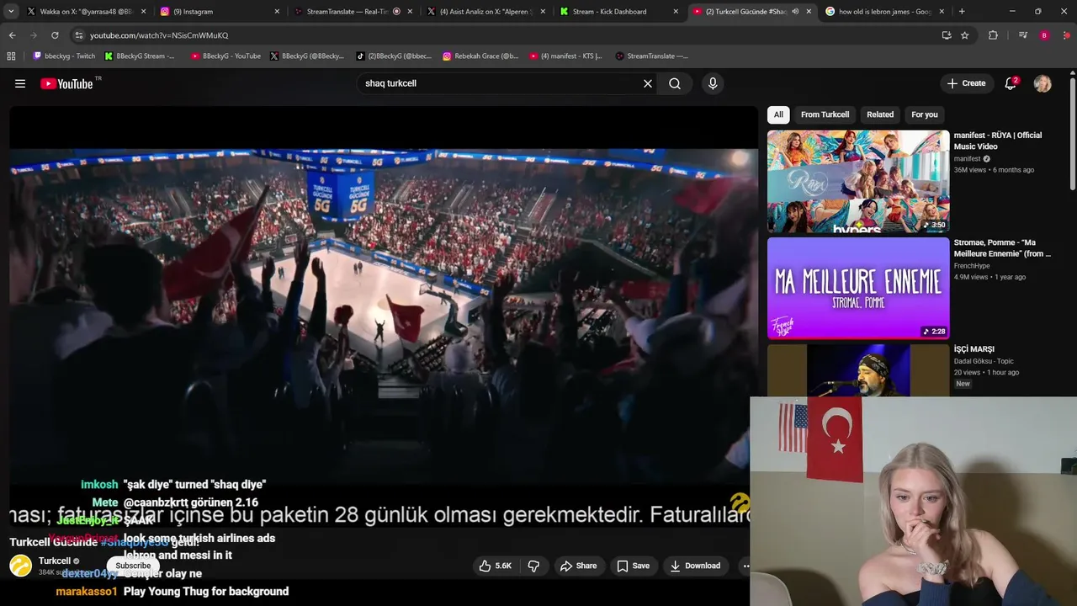Open the 'BBeckyG (@BBecky...' X bookmark

pos(307,56)
